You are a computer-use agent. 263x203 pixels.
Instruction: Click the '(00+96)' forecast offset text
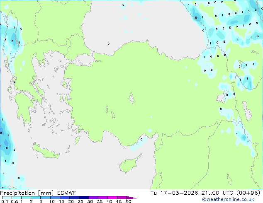click(x=248, y=193)
